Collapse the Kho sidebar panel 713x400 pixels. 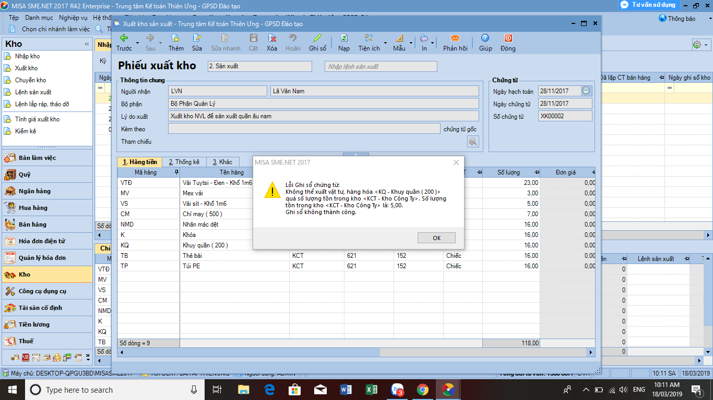point(87,44)
